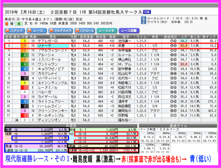The image size is (221, 168).
Task: Click the 上3F column header
Action: pos(184,37)
